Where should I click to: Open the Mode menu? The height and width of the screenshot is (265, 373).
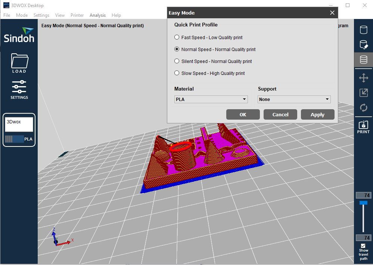click(22, 15)
